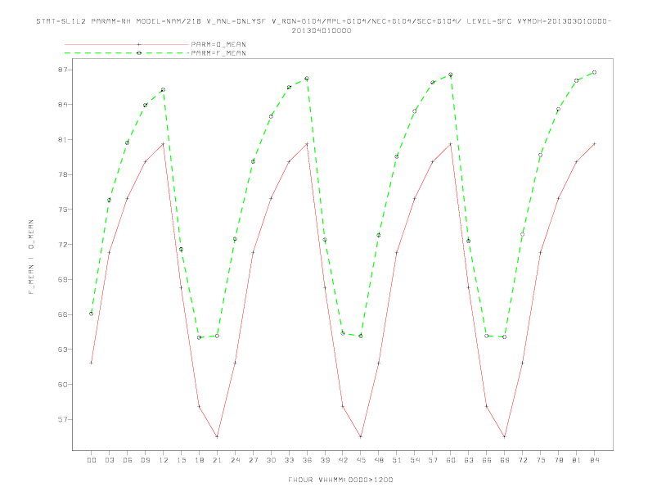Click the x-axis tick label 45

[x=361, y=460]
